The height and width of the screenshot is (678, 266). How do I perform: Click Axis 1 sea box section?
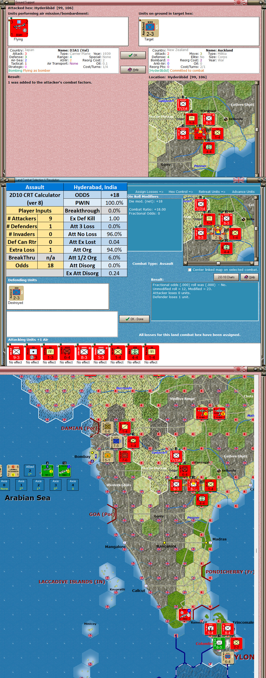tap(21, 485)
